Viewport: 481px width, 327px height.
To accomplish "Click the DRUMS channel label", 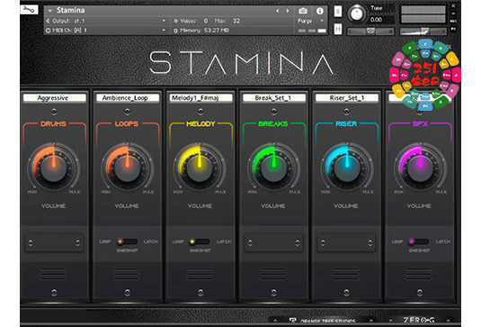I will (x=53, y=123).
